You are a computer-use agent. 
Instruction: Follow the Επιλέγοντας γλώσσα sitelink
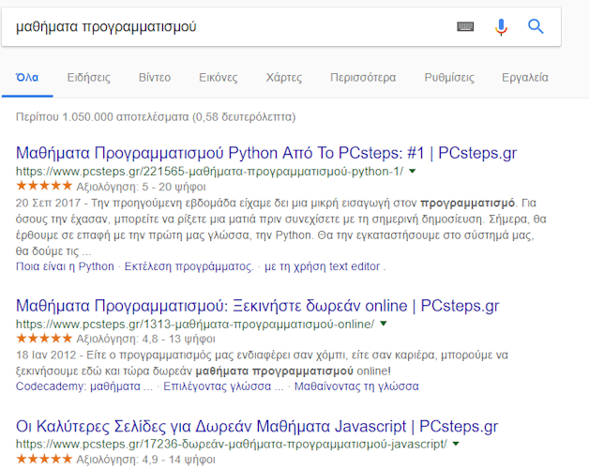click(x=223, y=386)
